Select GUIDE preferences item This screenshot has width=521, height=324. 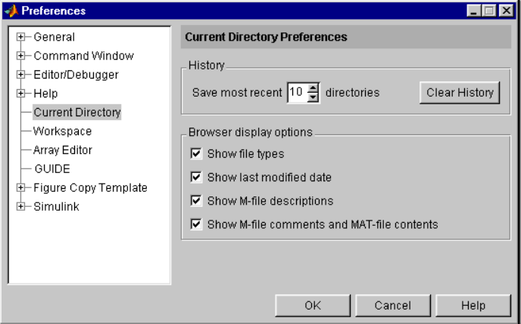click(52, 169)
